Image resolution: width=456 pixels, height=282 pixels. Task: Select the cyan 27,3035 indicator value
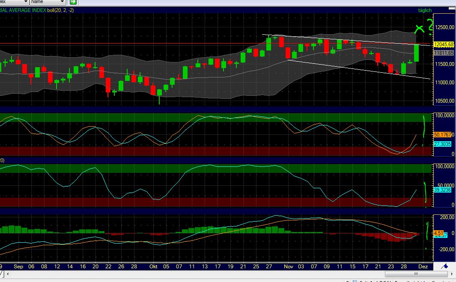(x=442, y=144)
